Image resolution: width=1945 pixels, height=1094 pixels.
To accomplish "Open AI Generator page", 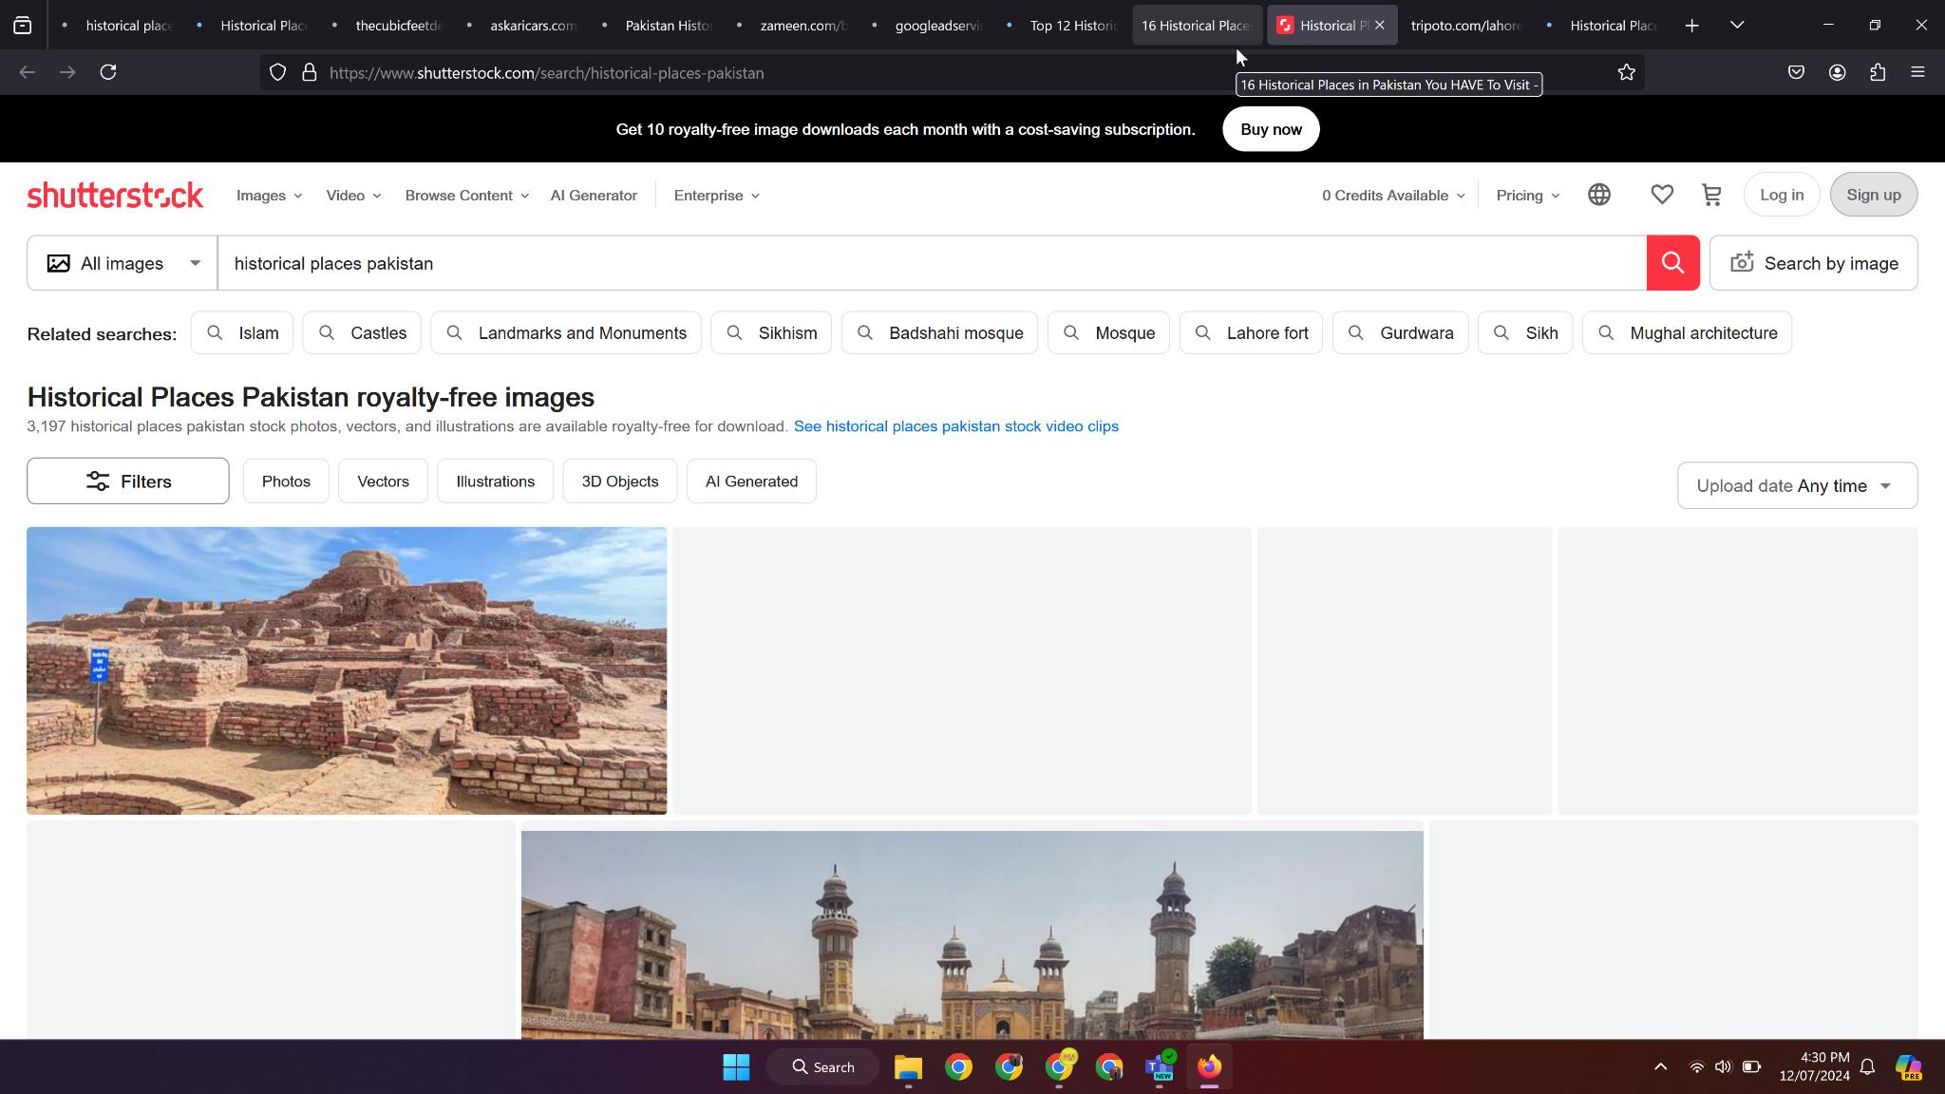I will (594, 196).
